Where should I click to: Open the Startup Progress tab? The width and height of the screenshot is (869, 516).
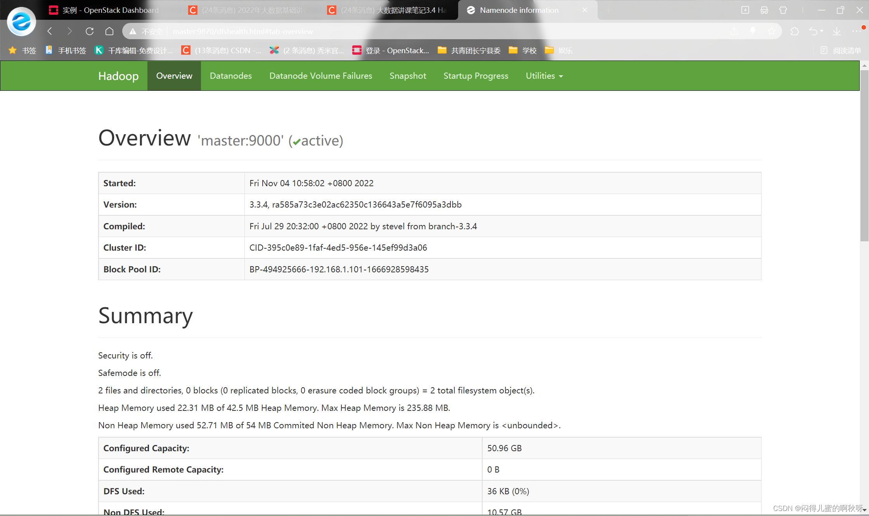pyautogui.click(x=476, y=76)
